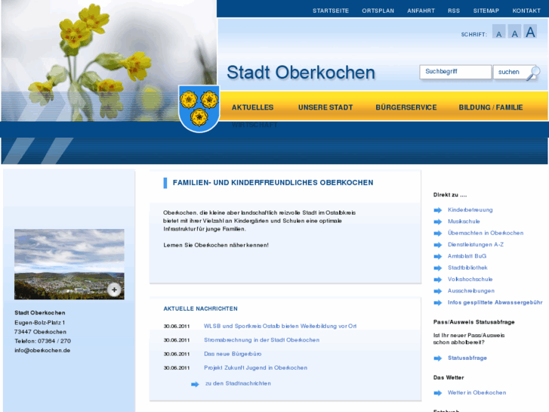Click the Eugen-Bolz-Platz 1 address line
Image resolution: width=549 pixels, height=412 pixels.
click(x=39, y=322)
